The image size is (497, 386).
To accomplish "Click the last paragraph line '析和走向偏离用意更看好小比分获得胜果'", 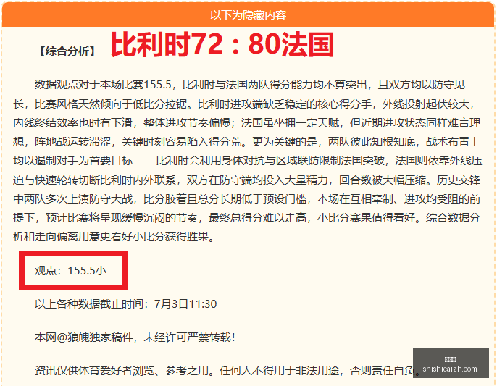I will tap(114, 236).
